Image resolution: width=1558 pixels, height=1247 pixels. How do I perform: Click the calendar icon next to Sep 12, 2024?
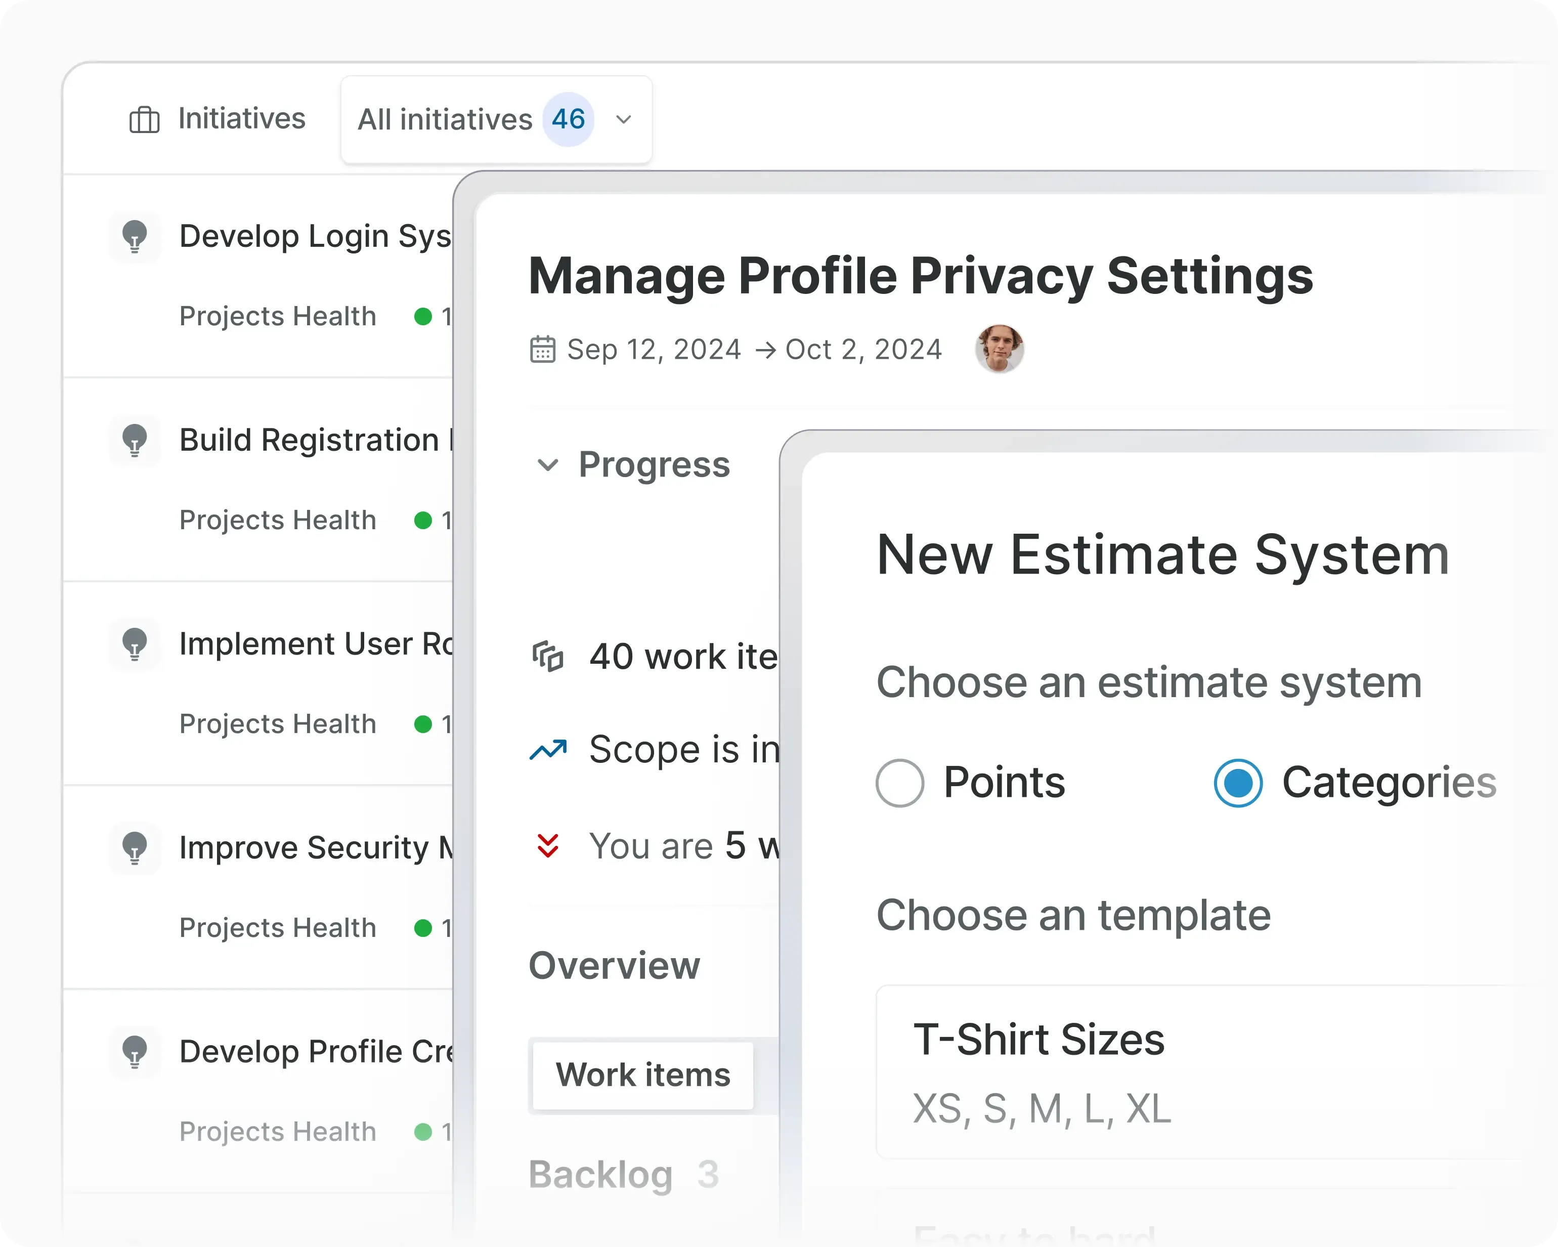point(543,349)
